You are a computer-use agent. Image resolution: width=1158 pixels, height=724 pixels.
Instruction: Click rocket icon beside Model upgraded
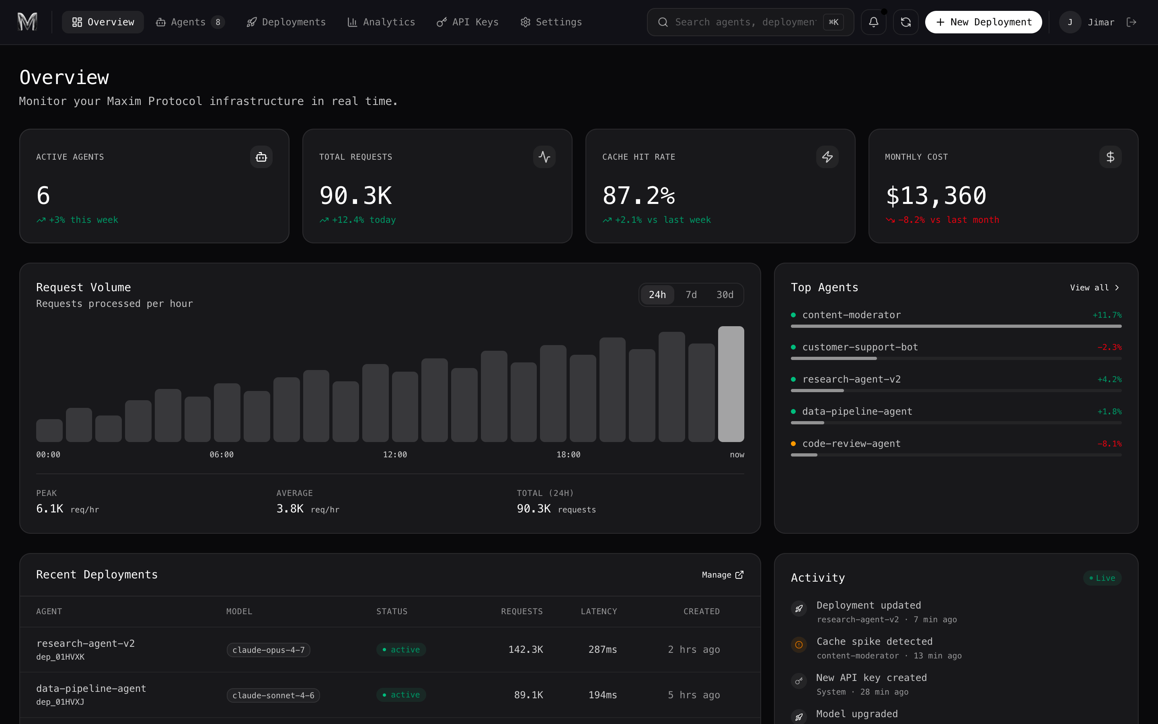tap(799, 717)
